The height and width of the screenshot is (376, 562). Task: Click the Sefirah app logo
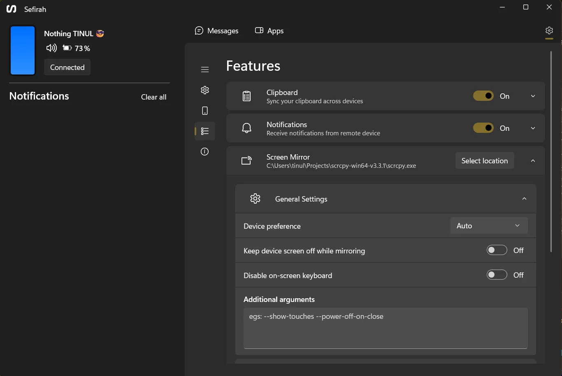pos(12,9)
